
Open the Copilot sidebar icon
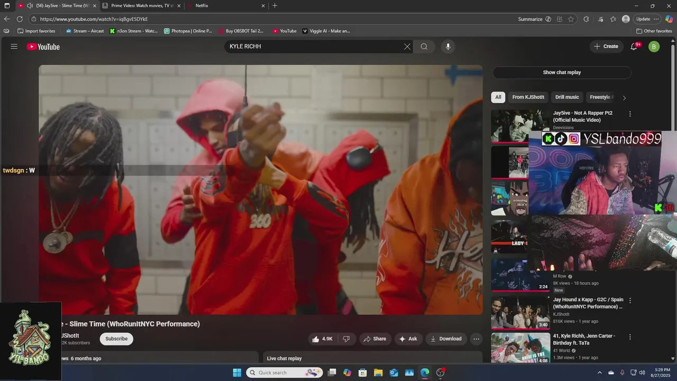point(669,19)
